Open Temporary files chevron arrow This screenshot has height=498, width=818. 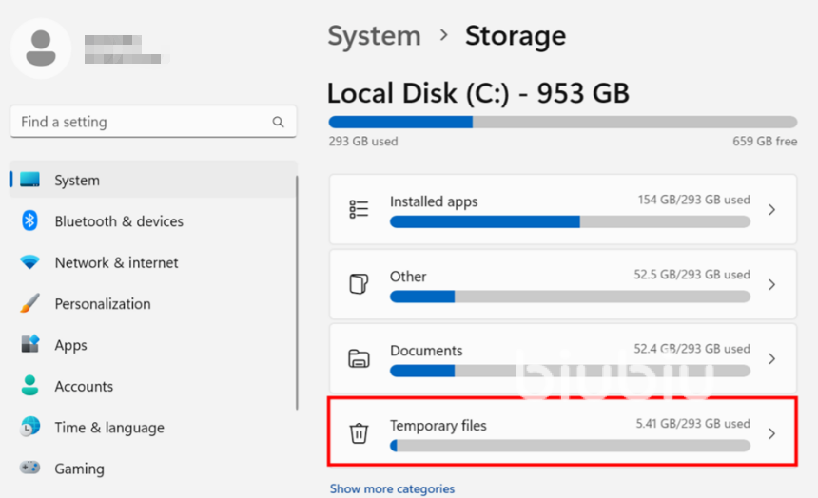click(771, 433)
